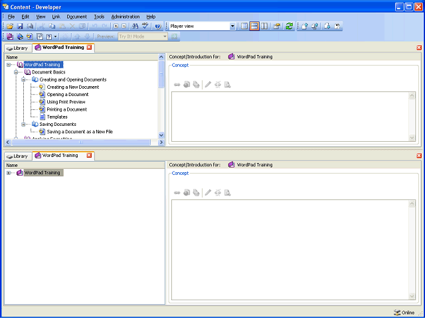The width and height of the screenshot is (425, 318).
Task: Close the upper WordPad Training tab
Action: [x=89, y=47]
